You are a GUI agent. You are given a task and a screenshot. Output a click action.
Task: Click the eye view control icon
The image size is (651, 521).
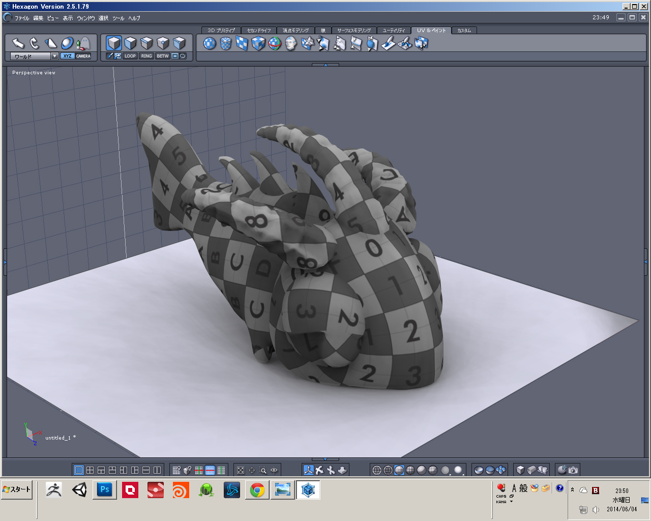coord(274,470)
